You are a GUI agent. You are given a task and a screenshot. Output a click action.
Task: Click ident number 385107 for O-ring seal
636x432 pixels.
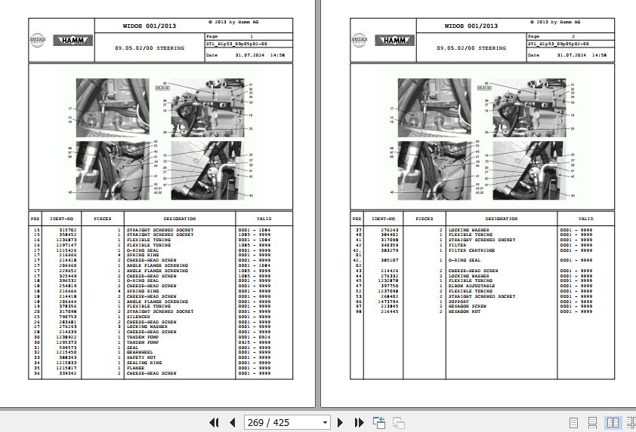(x=390, y=260)
